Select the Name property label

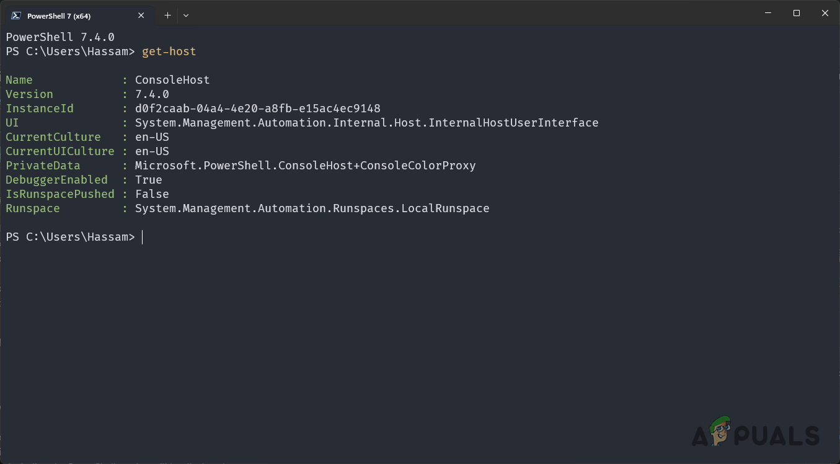point(19,79)
